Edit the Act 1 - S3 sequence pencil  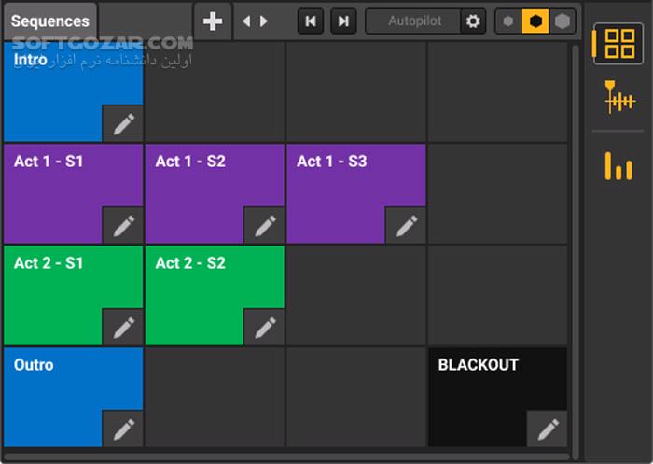(407, 225)
